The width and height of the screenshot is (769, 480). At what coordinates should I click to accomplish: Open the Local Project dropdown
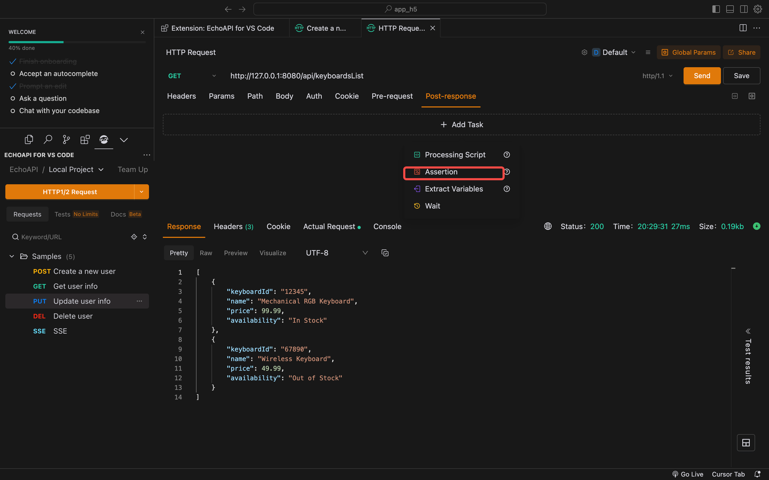point(76,170)
